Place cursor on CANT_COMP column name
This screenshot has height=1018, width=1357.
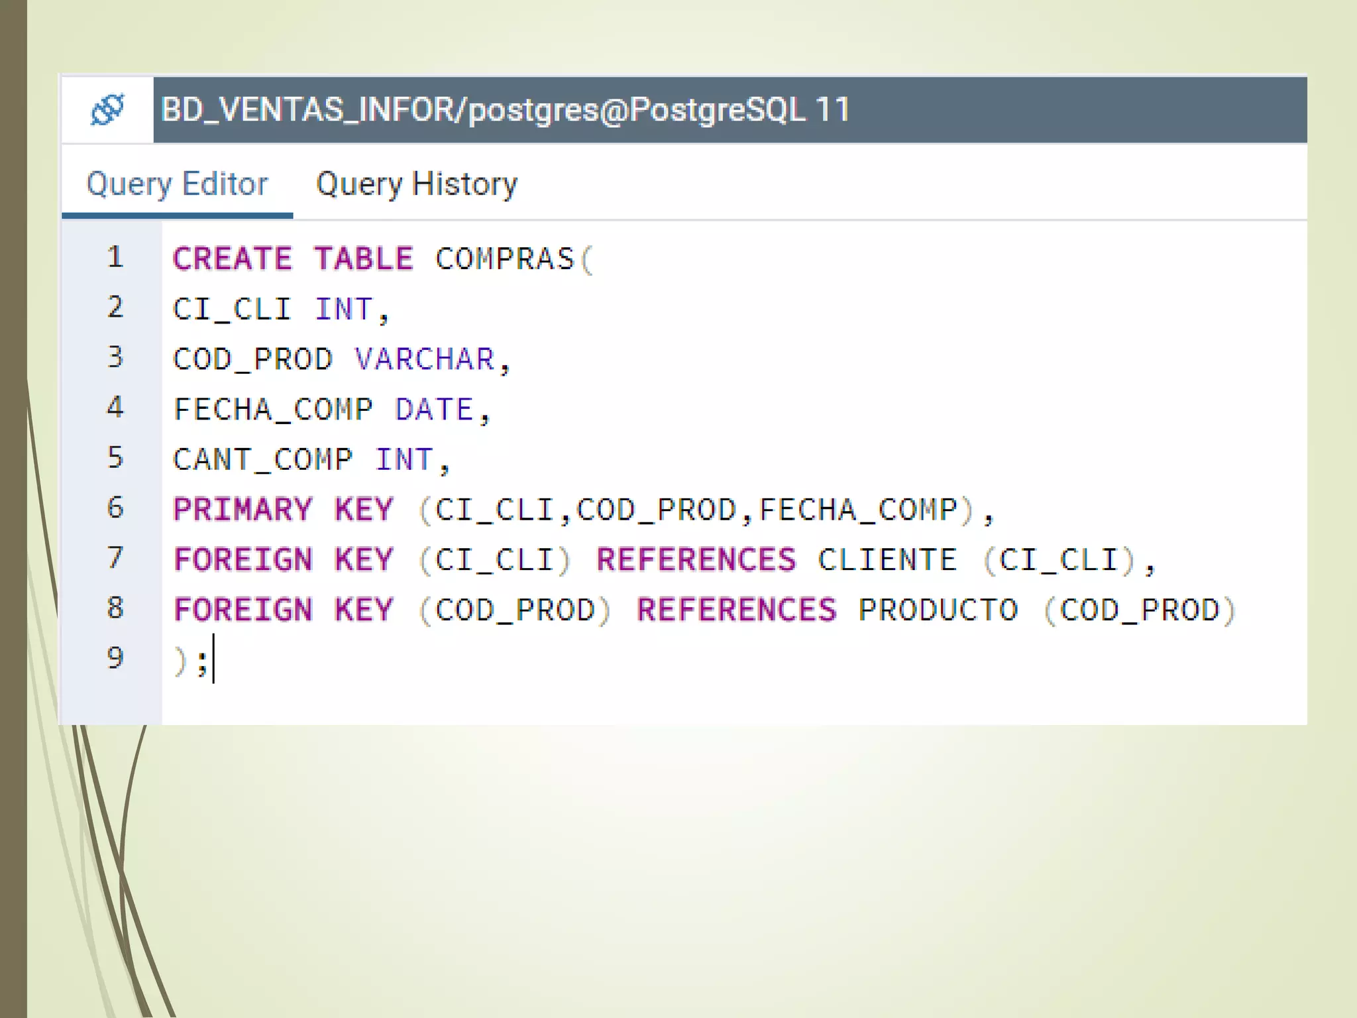262,460
